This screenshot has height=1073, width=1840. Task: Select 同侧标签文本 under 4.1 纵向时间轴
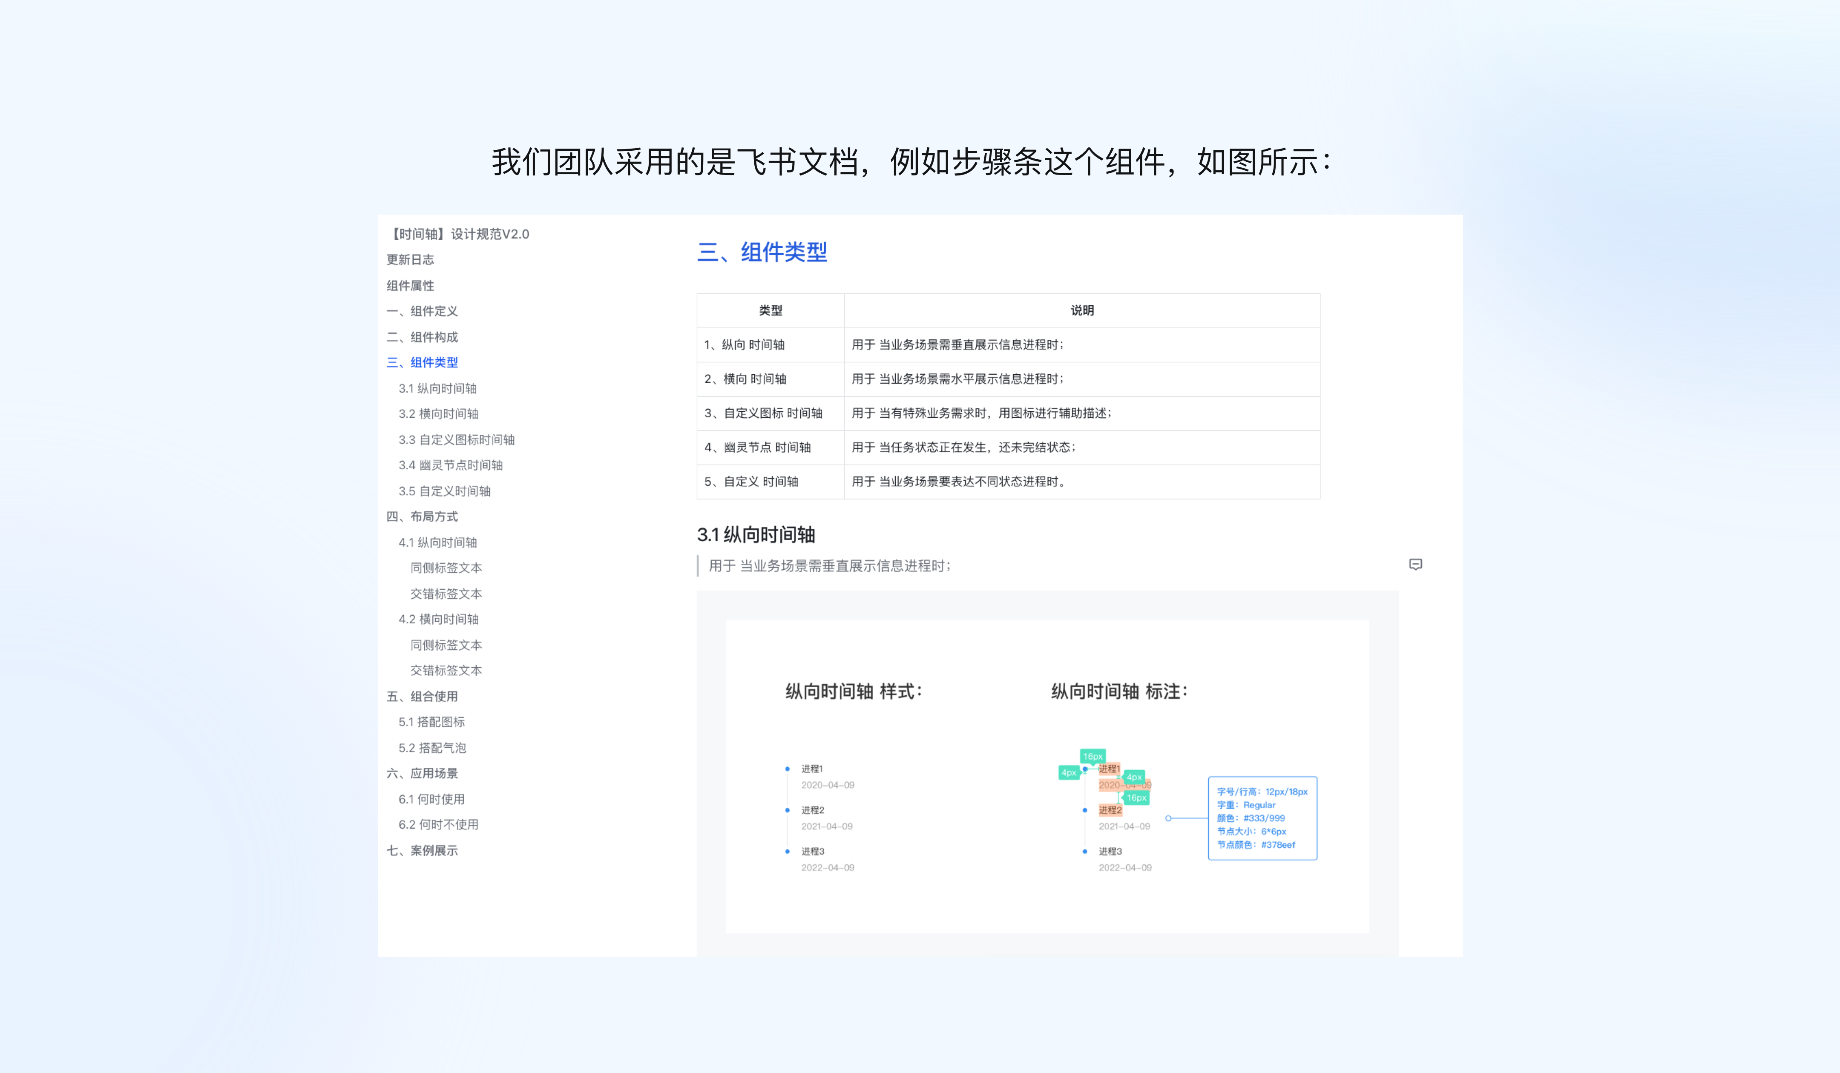446,568
